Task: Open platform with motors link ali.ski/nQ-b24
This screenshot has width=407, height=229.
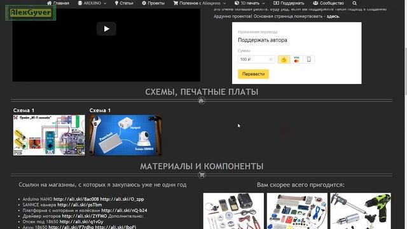Action: [124, 211]
